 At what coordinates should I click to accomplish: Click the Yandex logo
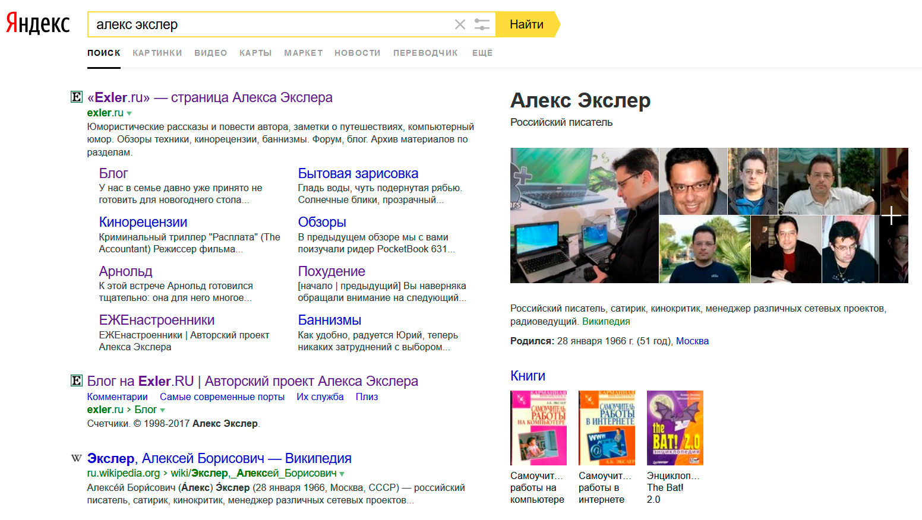point(38,24)
